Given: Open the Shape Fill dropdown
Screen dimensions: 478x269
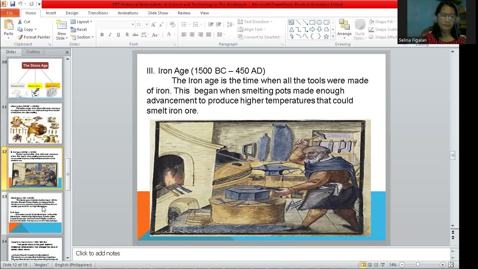Looking at the screenshot, I should [x=382, y=22].
